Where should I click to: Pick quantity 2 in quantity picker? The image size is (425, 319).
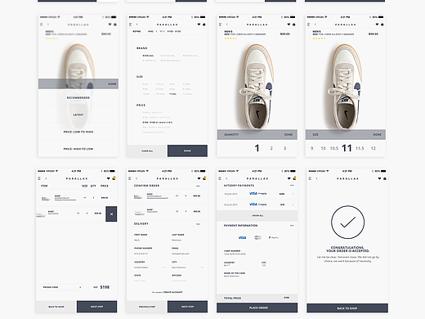[271, 148]
